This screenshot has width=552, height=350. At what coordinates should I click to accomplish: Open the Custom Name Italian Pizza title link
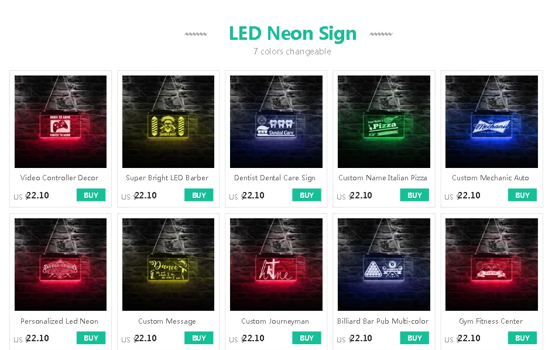pos(383,178)
